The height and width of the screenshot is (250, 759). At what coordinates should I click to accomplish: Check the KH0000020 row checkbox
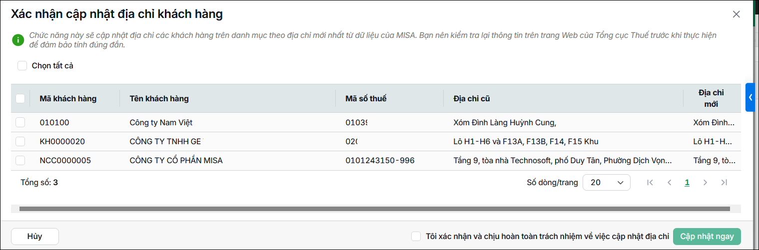pyautogui.click(x=20, y=141)
